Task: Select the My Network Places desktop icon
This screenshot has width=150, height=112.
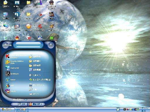Action: coord(6,27)
